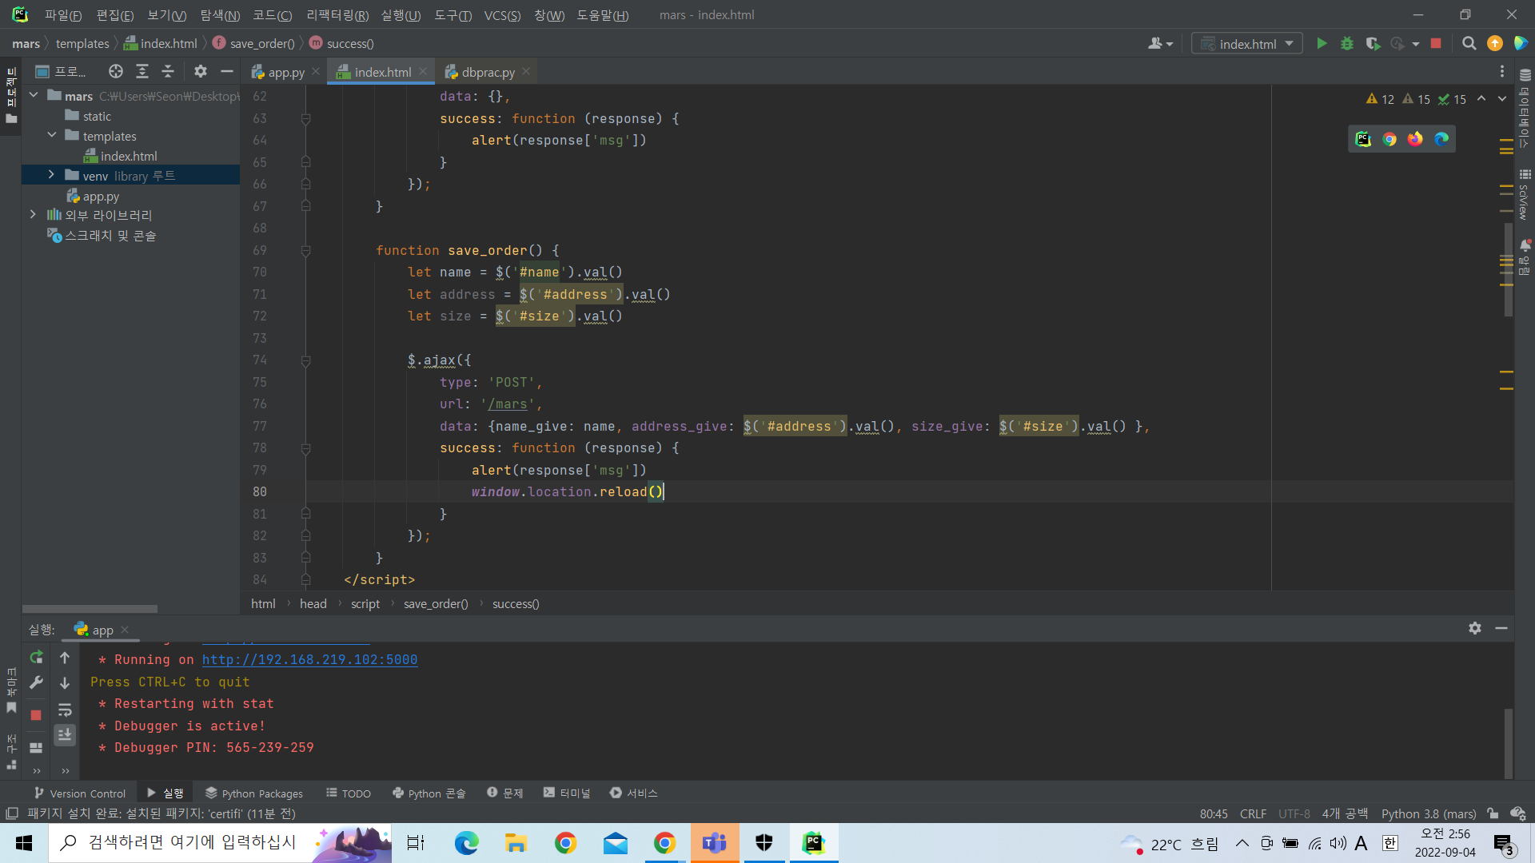Open the index.html run configuration dropdown
Screen dimensions: 1535x863
1247,44
